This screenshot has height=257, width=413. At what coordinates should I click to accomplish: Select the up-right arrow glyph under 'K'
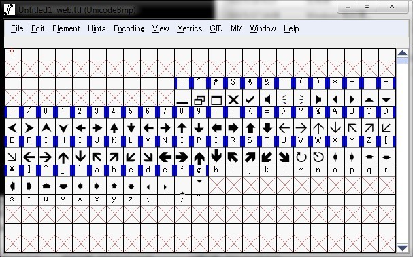coord(114,156)
